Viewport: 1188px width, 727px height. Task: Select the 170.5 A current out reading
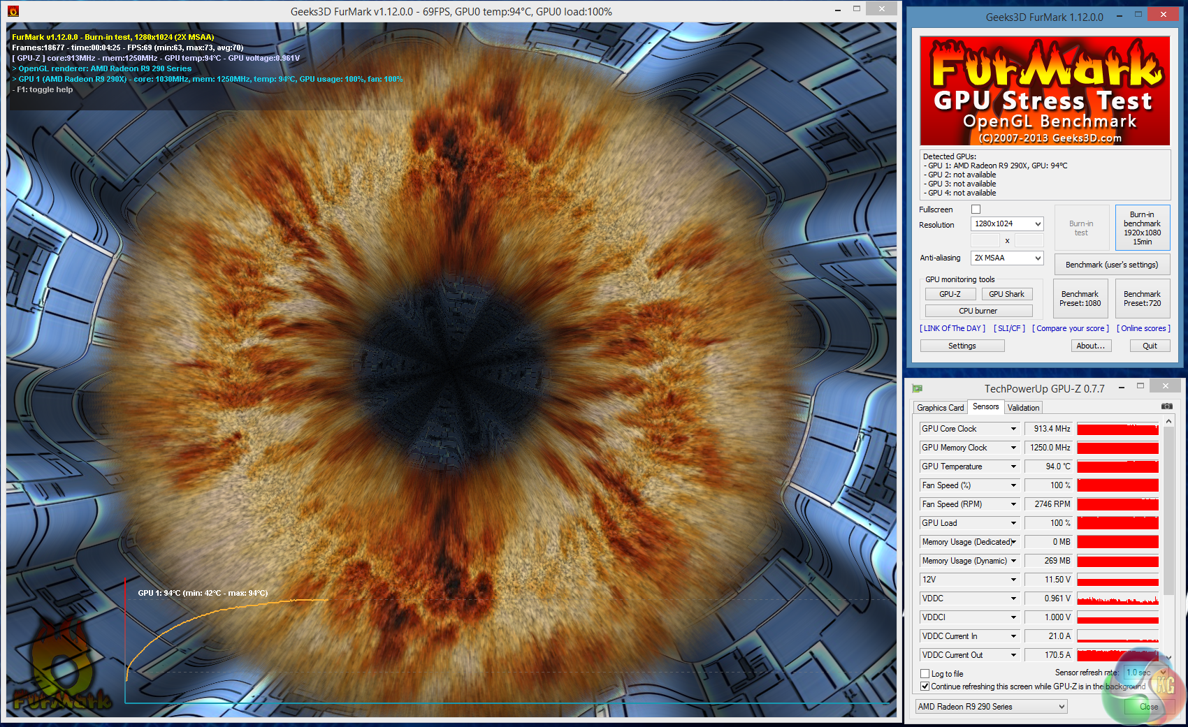pyautogui.click(x=1048, y=655)
